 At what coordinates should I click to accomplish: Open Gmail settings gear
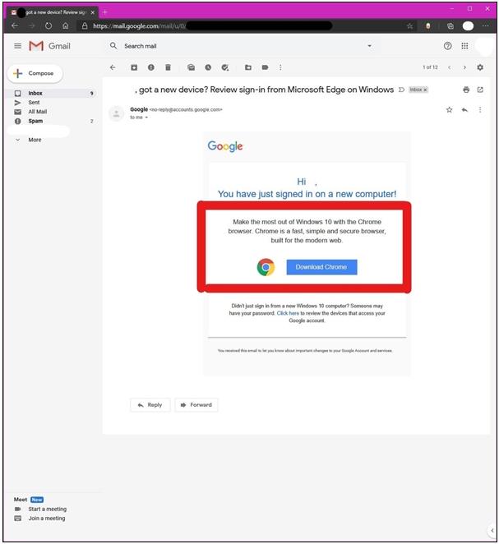480,67
